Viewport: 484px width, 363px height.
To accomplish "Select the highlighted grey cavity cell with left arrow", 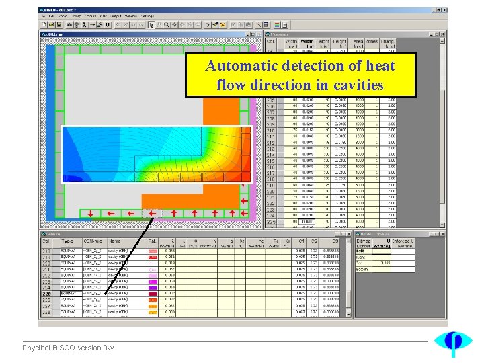I will pos(152,214).
